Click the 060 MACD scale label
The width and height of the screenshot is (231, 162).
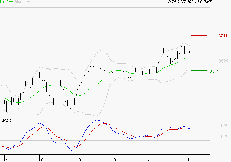224,125
